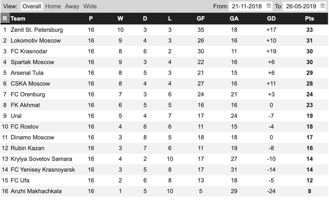The height and width of the screenshot is (200, 329).
Task: Sort by the Team column header
Action: pyautogui.click(x=18, y=19)
